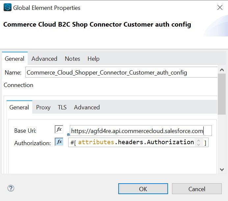Click the vertical scrollbar thumb
The image size is (228, 201).
click(x=222, y=96)
